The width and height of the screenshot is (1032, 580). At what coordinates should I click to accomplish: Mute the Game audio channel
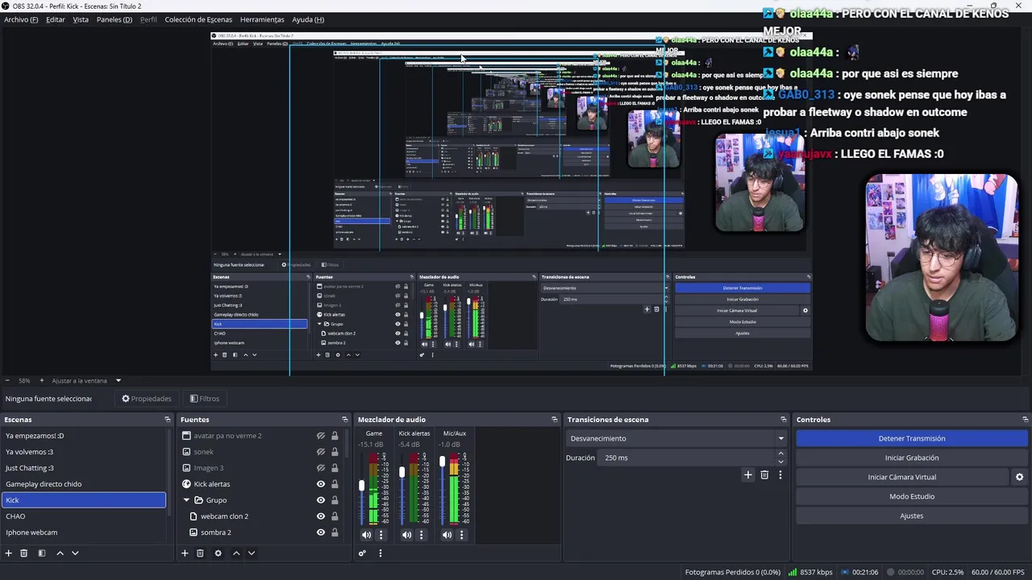(366, 535)
